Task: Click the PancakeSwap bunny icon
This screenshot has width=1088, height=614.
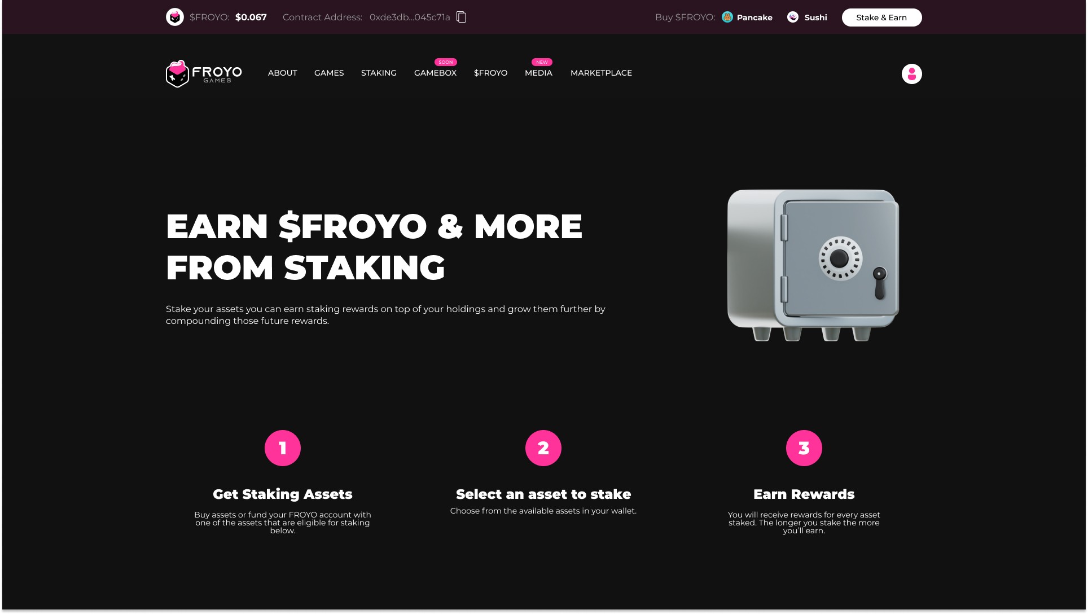Action: 727,17
